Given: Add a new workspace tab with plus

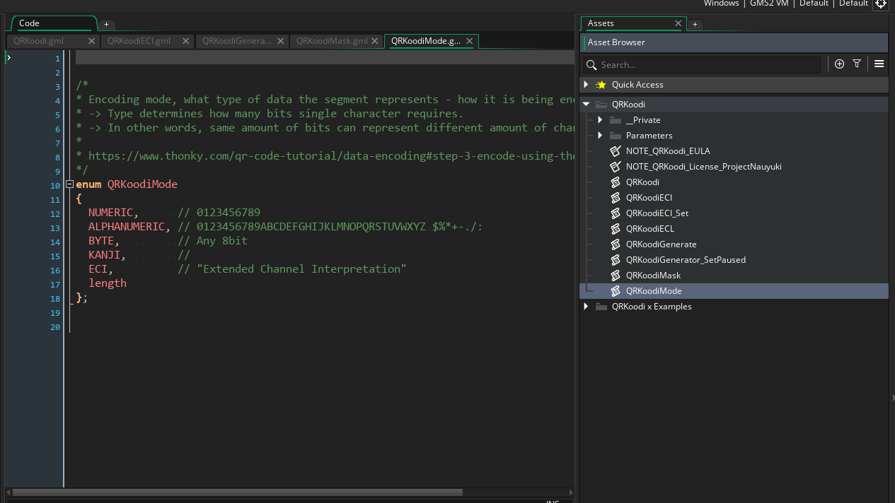Looking at the screenshot, I should 106,24.
